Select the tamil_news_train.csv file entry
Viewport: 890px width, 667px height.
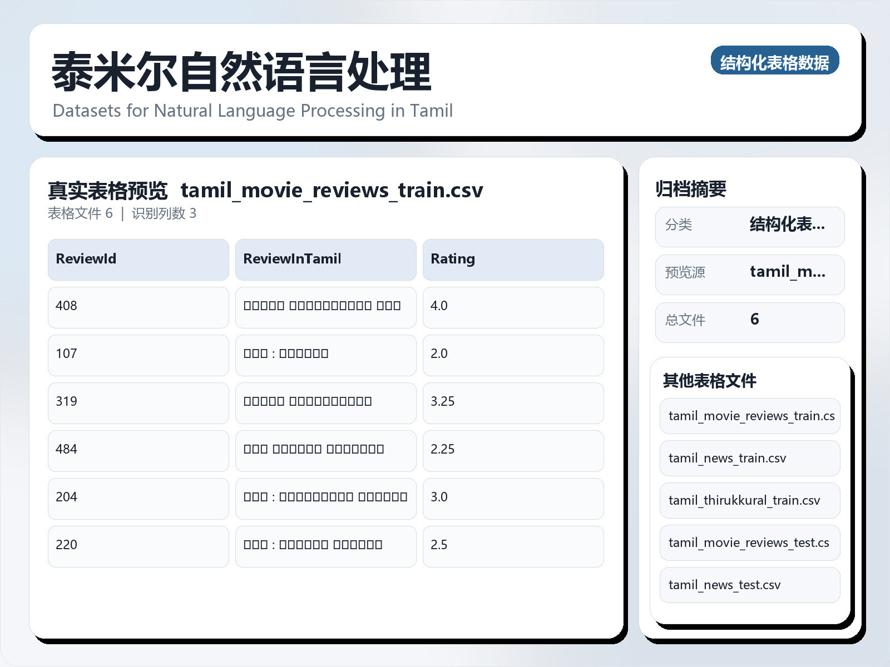pyautogui.click(x=749, y=458)
